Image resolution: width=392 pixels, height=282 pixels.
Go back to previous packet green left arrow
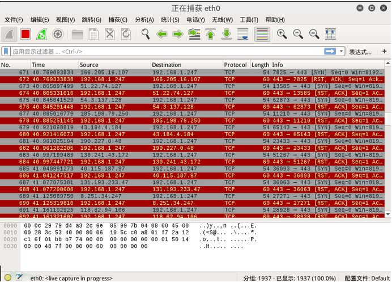click(162, 34)
